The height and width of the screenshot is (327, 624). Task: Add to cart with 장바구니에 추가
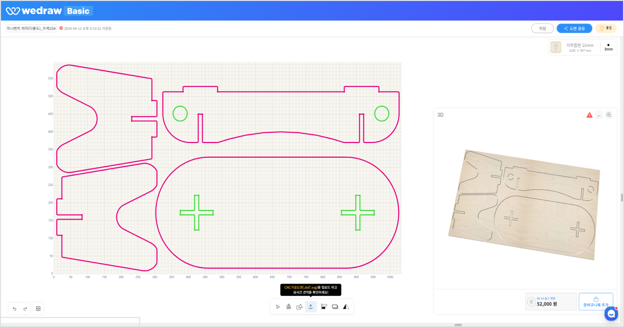[x=596, y=302]
